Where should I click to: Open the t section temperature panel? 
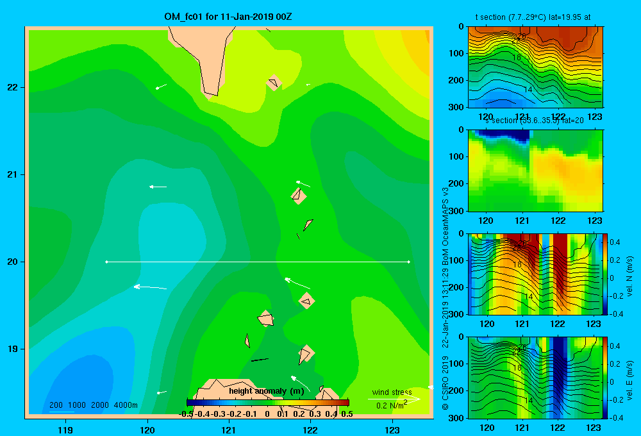tap(535, 67)
